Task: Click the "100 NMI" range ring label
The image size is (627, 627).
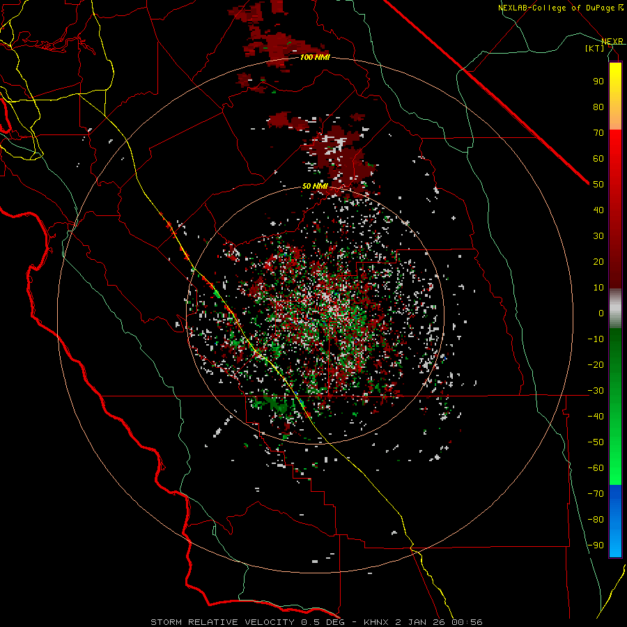Action: (x=315, y=58)
